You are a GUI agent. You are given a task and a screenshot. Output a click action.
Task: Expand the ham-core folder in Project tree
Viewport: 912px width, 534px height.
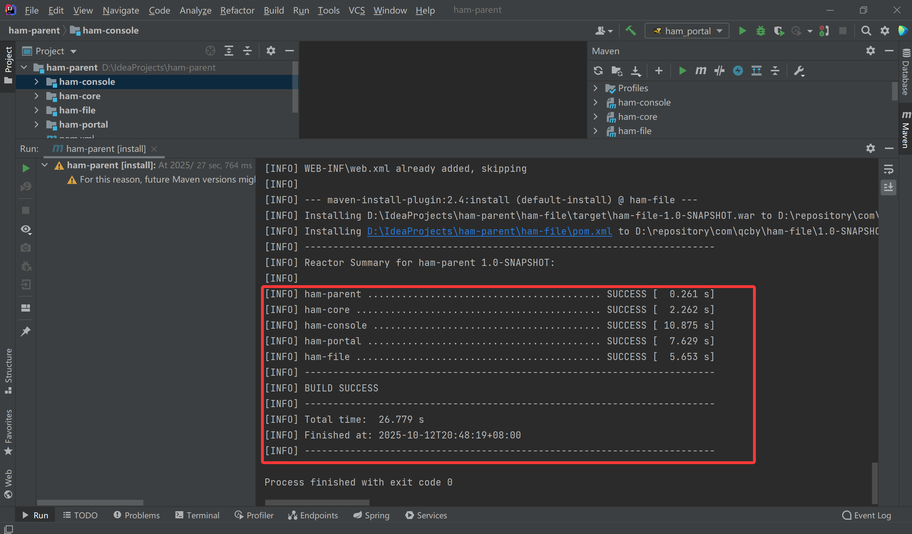[x=36, y=96]
